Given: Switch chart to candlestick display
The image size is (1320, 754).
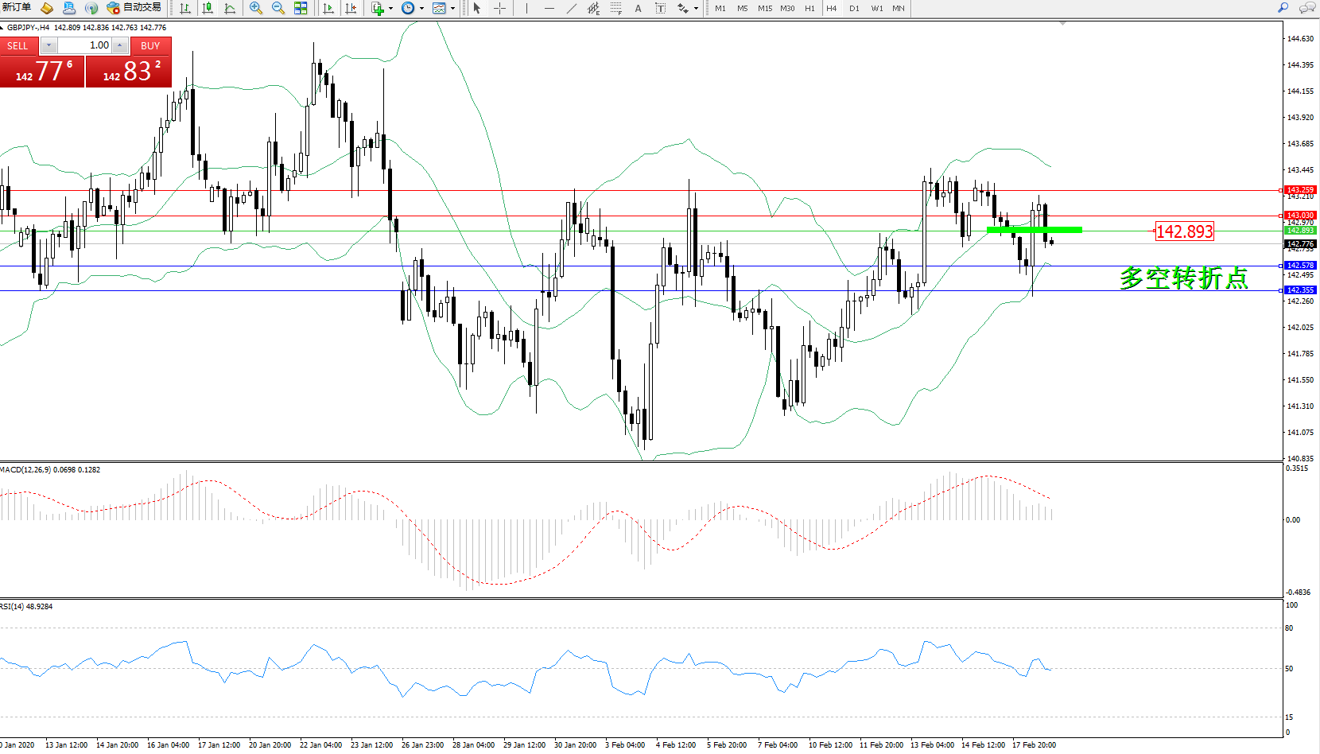Looking at the screenshot, I should (x=208, y=8).
